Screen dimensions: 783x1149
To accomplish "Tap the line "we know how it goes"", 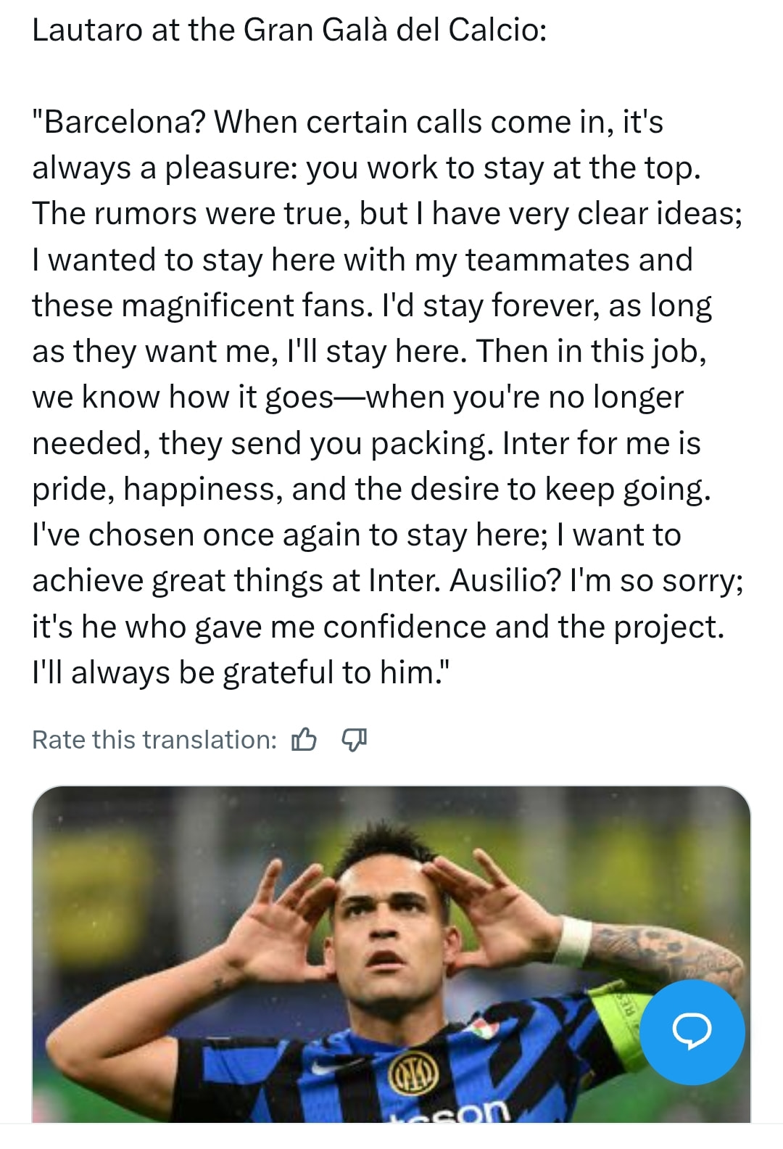I will pos(357,397).
